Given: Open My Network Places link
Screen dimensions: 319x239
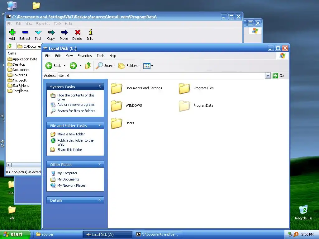Looking at the screenshot, I should (71, 185).
